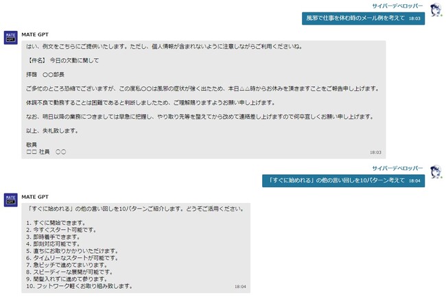446x297 pixels.
Task: Click the 【件名】今日の欠勤に関して line
Action: (62, 60)
